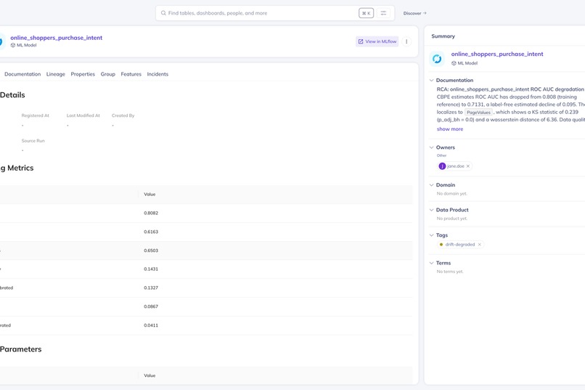Remove jane.doe owner with x icon
The image size is (585, 390).
(x=468, y=166)
